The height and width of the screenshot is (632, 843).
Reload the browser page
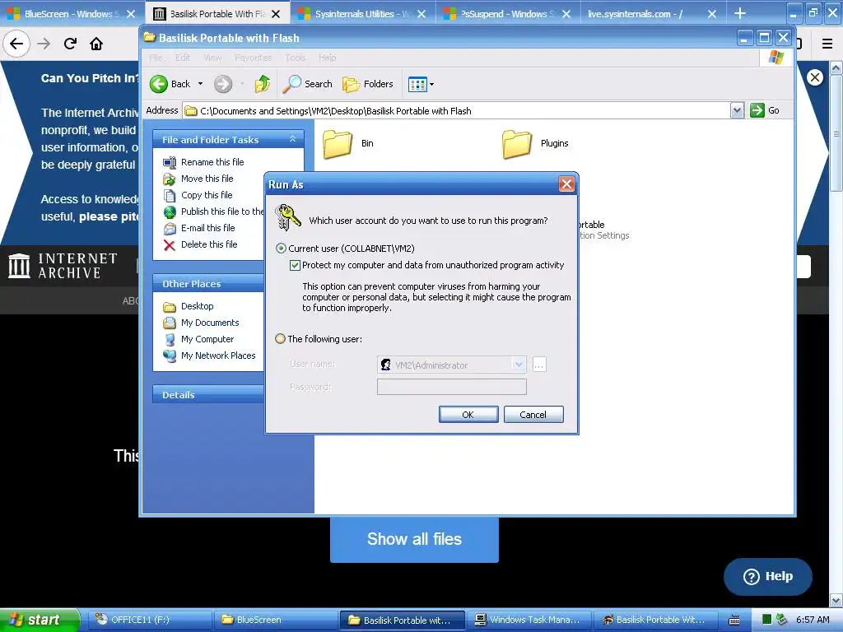point(70,44)
